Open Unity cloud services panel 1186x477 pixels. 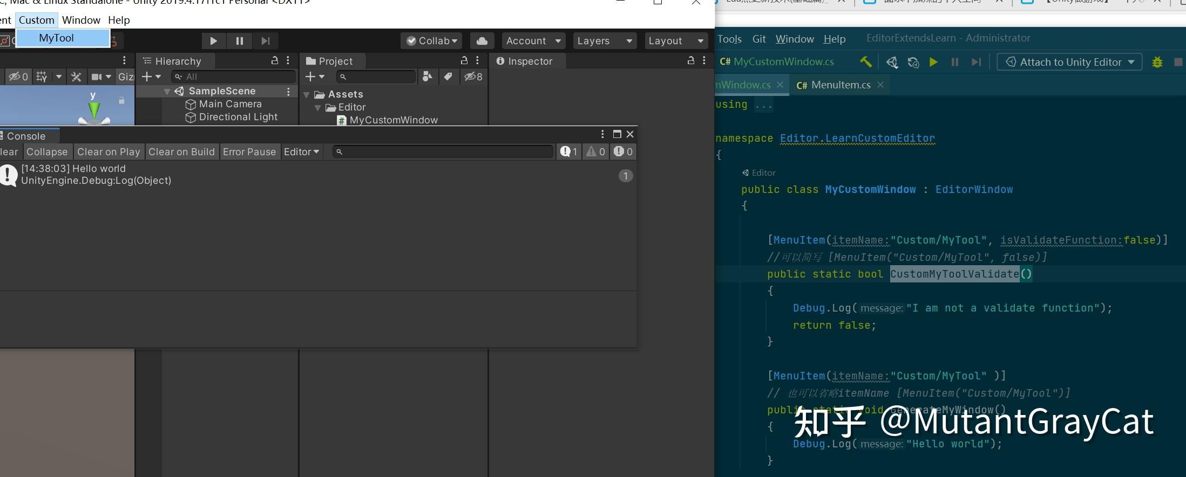coord(482,41)
